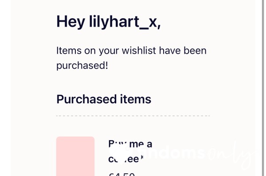Viewport: 266px width, 176px height.
Task: Click the word 'Purchased' in the section heading
Action: (x=86, y=99)
